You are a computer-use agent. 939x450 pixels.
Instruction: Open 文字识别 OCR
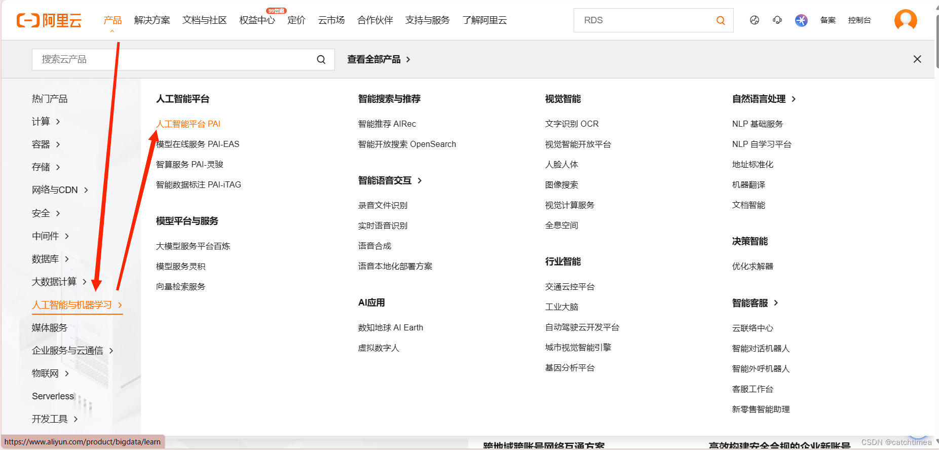click(572, 124)
